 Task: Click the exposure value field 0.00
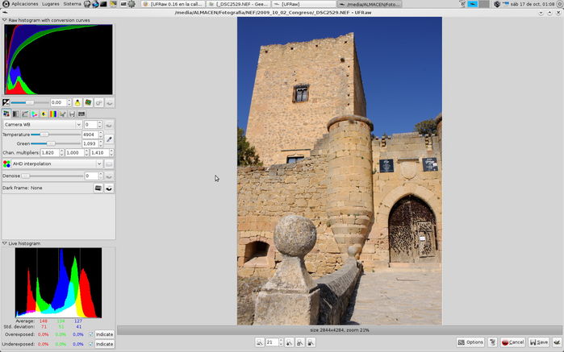tap(58, 103)
